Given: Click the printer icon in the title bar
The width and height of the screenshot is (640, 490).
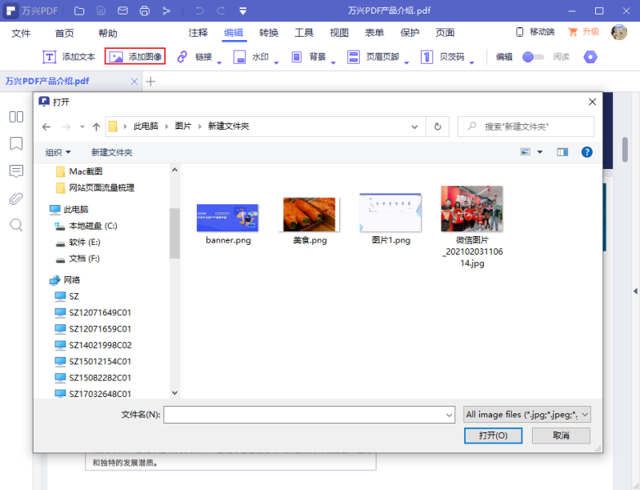Looking at the screenshot, I should pos(145,10).
